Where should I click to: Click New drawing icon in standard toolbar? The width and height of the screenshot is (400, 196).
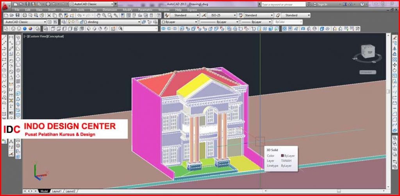(6, 15)
